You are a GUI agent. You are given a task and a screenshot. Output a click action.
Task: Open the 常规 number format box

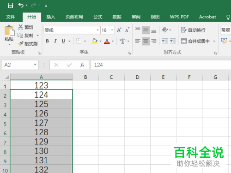[225, 30]
